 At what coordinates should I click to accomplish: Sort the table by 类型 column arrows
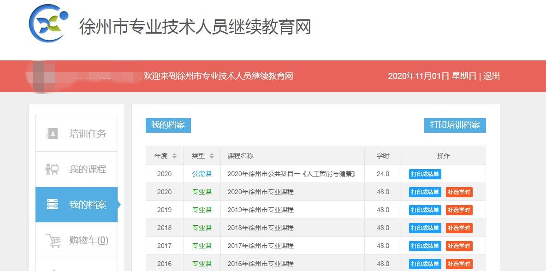[212, 156]
